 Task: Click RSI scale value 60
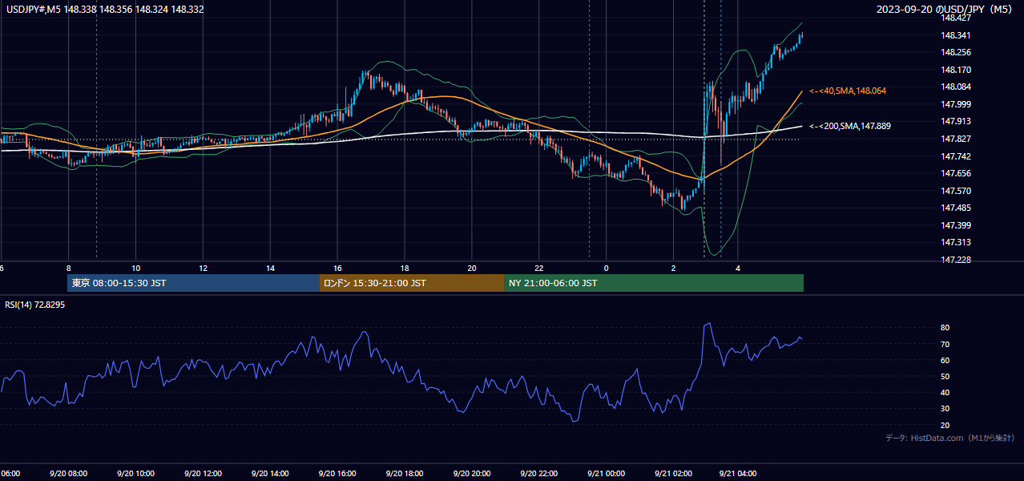click(x=945, y=360)
